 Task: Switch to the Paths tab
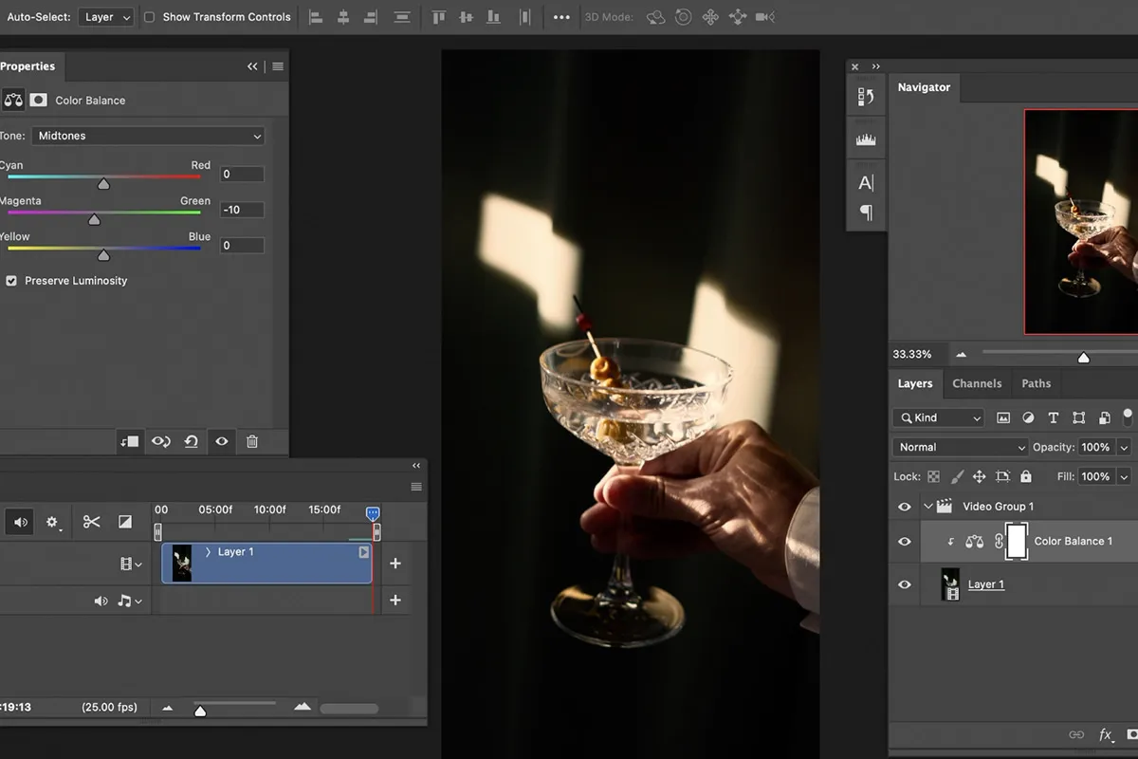[1036, 383]
